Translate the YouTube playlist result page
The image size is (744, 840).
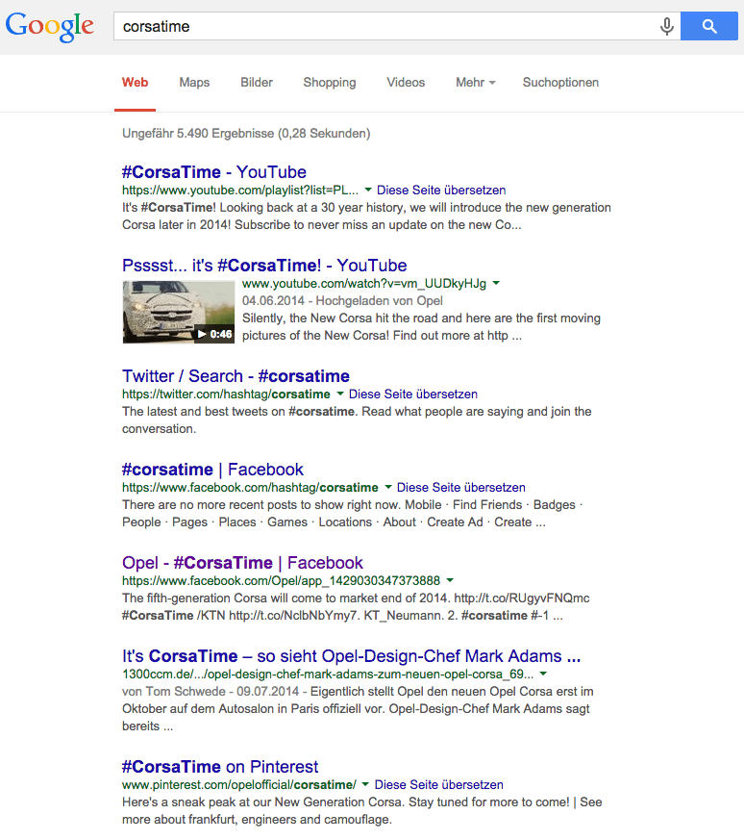pos(441,191)
